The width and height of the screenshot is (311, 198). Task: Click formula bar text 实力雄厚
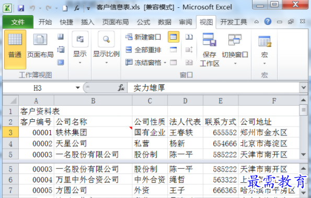click(x=149, y=88)
